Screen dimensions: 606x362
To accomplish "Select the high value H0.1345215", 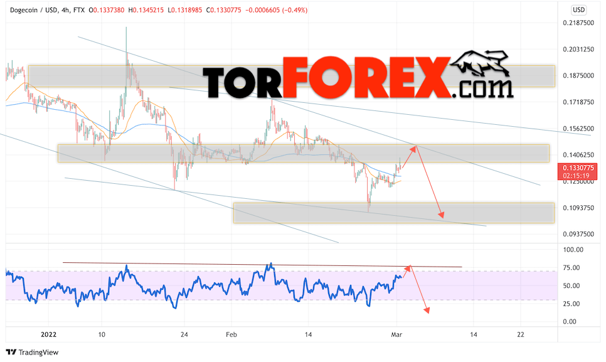I will point(146,11).
